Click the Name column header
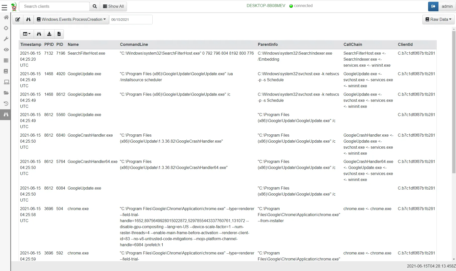 point(73,45)
